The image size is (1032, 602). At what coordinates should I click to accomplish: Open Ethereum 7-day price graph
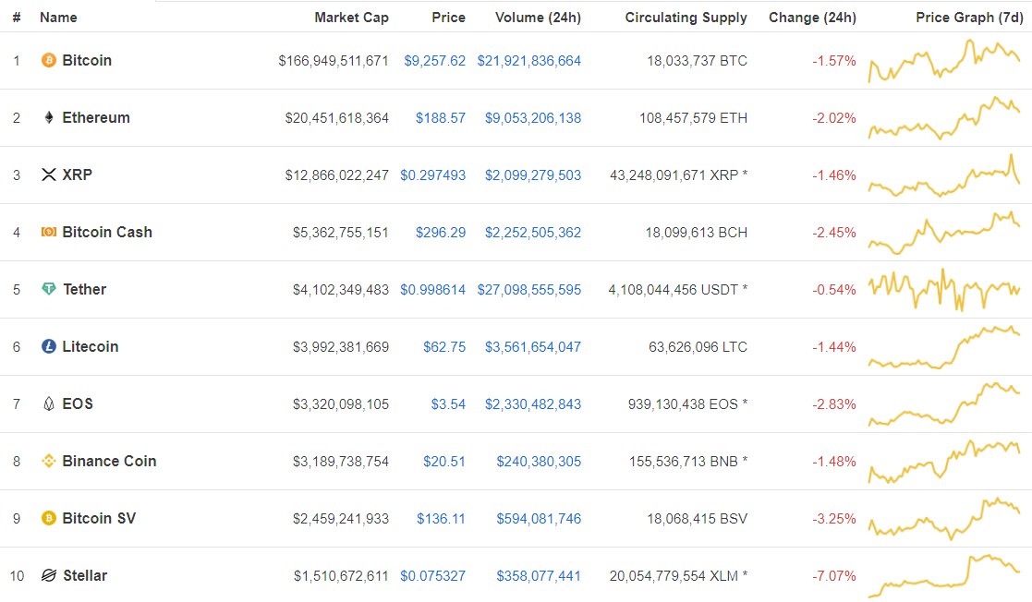click(944, 118)
